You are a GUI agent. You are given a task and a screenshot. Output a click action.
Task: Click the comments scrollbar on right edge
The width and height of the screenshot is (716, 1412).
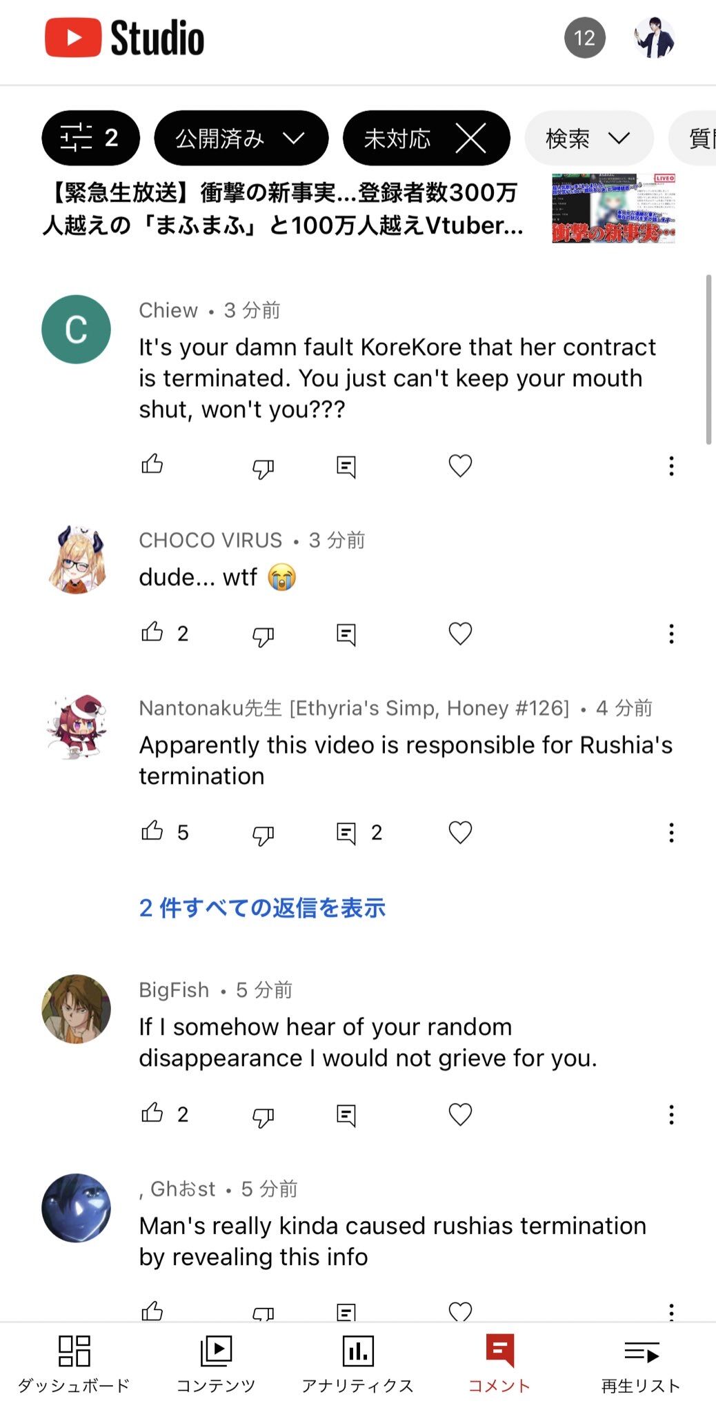click(x=708, y=359)
